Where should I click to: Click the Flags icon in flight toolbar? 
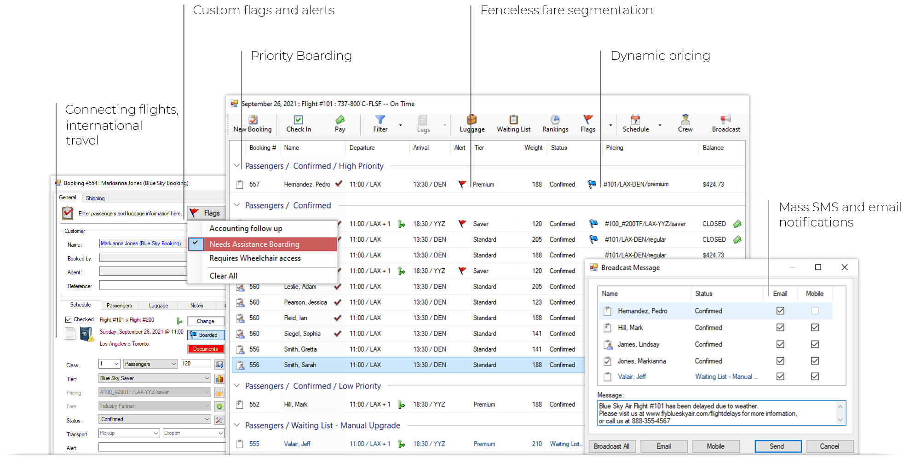[x=588, y=120]
